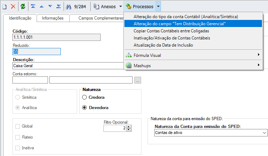
Task: Select Alteração do campo Tem Distribuição Gerencial
Action: tap(193, 23)
